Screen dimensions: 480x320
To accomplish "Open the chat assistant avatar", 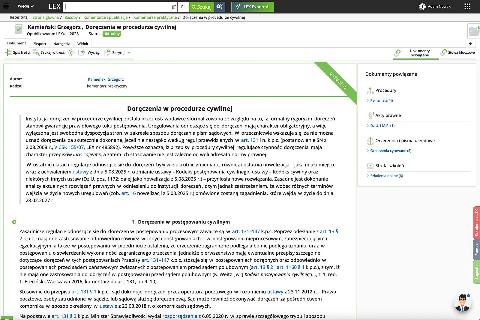I will 462,303.
